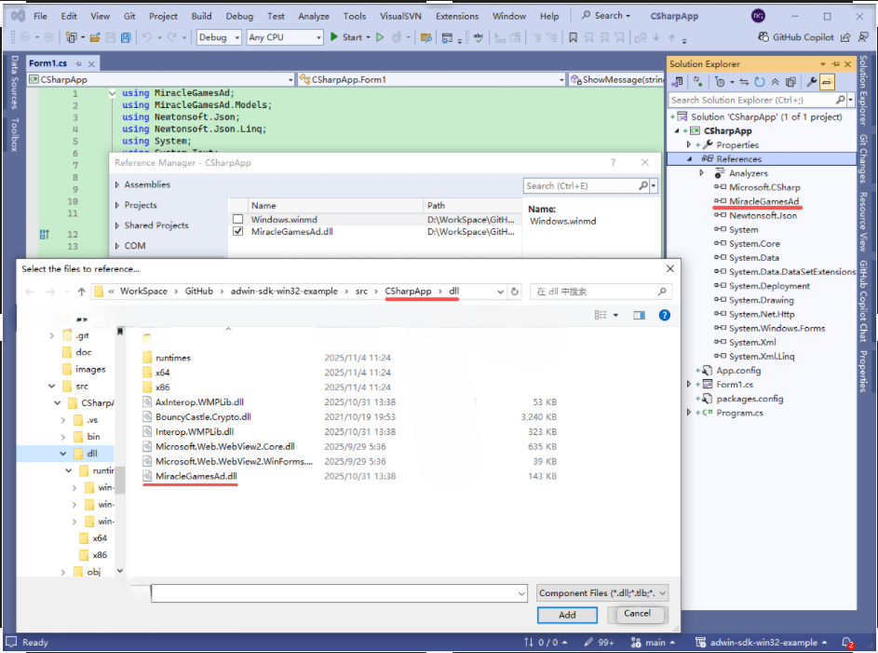Click the Add button in the file dialog
Image resolution: width=878 pixels, height=653 pixels.
567,615
